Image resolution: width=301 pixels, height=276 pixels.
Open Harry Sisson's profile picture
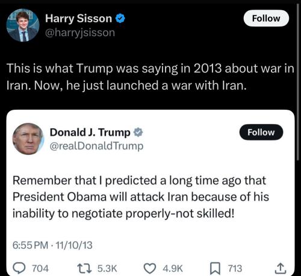point(23,25)
